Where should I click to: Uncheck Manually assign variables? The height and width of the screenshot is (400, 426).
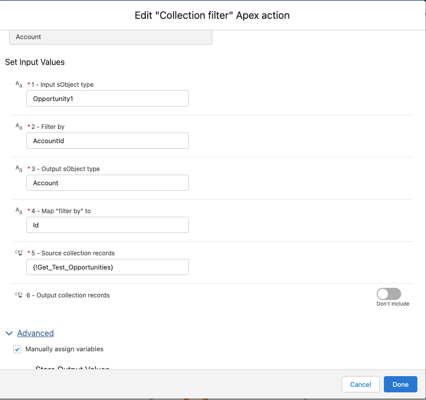(17, 349)
